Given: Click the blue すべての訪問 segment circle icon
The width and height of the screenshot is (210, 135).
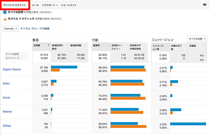Looking at the screenshot, I should tap(5, 12).
